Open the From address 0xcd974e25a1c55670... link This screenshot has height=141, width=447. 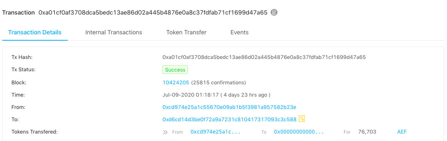(229, 107)
